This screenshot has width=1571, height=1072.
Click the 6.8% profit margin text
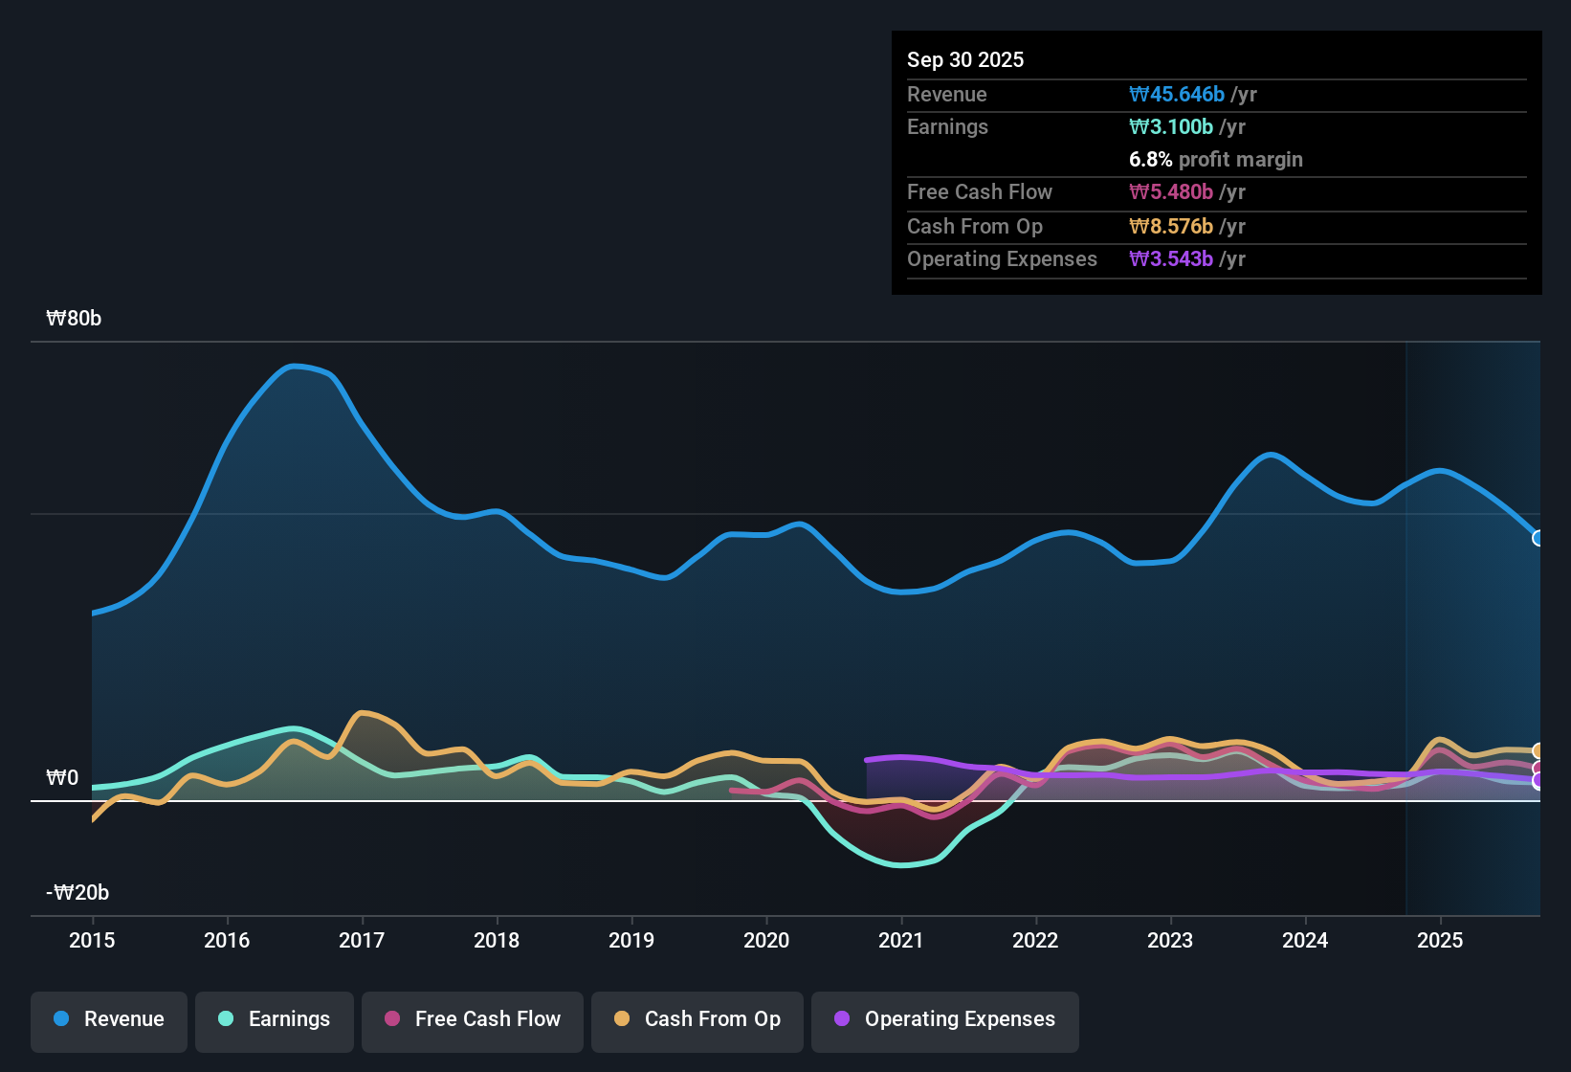1215,160
